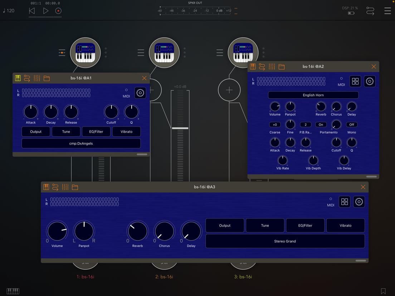Open the routing icon in top bar
The image size is (395, 296).
coord(370,11)
